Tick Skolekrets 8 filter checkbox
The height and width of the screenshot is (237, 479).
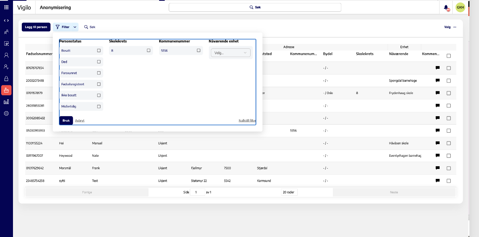[148, 50]
